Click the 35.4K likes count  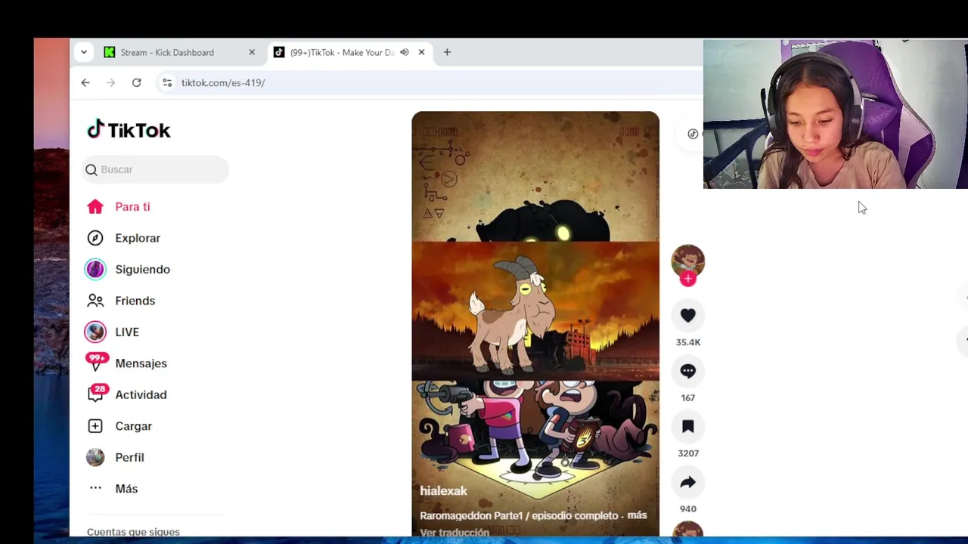pyautogui.click(x=687, y=342)
